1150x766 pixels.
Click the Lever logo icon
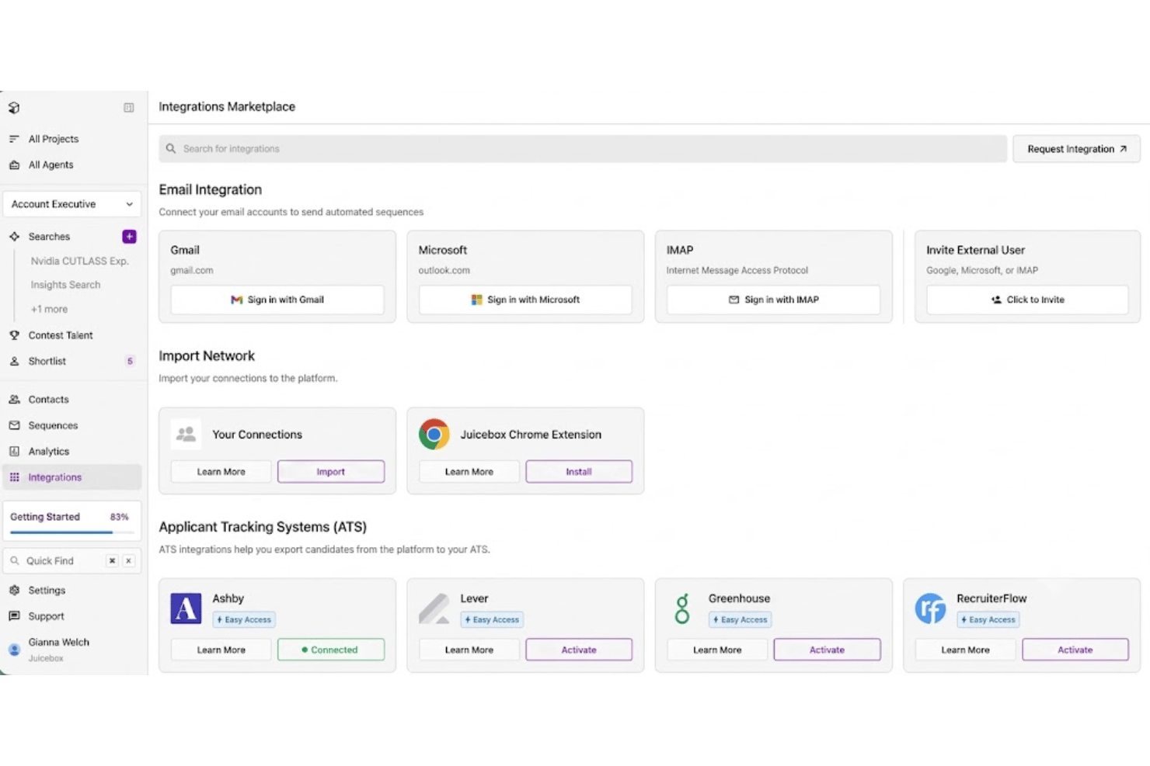[x=434, y=608]
